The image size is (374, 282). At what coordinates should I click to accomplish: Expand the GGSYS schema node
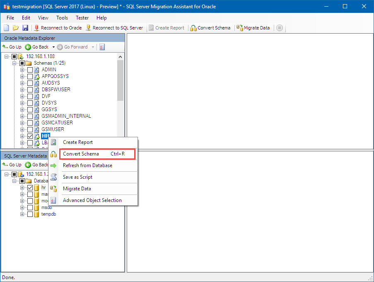[21, 109]
